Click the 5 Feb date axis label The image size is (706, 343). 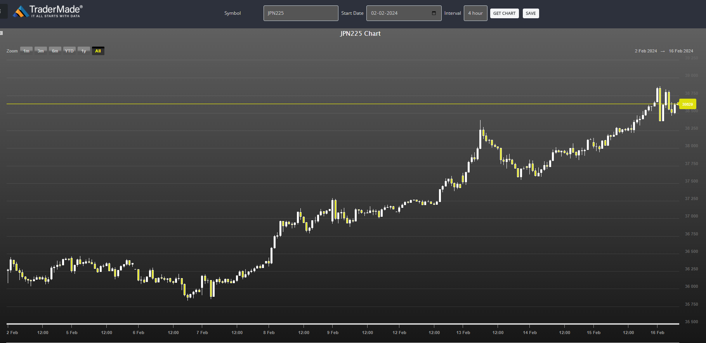pyautogui.click(x=72, y=333)
